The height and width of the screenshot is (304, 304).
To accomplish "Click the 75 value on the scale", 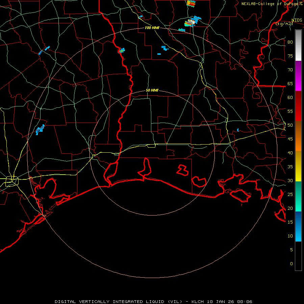I will point(290,56).
